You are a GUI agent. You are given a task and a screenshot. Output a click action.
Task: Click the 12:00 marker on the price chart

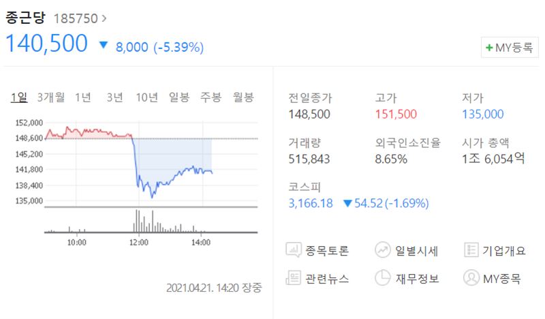[x=139, y=242]
